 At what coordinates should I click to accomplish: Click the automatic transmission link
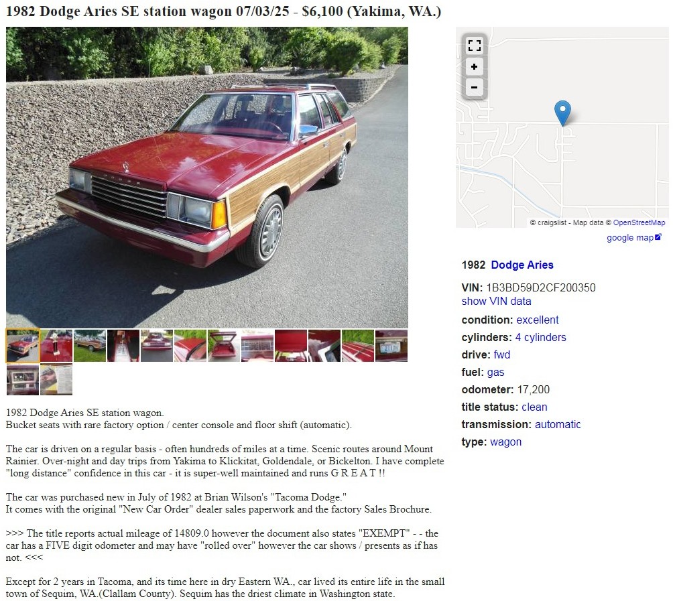click(x=558, y=424)
